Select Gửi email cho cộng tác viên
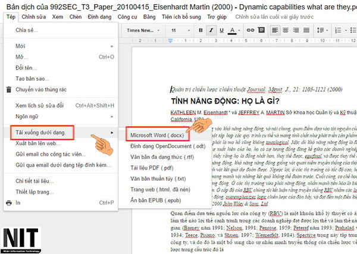 [61, 154]
